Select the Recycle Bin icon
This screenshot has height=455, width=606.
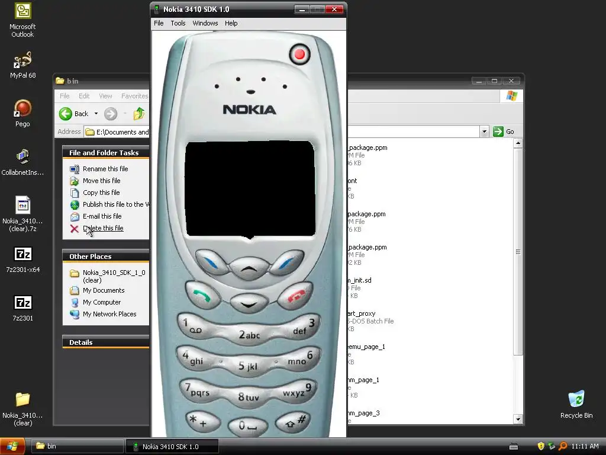click(576, 405)
